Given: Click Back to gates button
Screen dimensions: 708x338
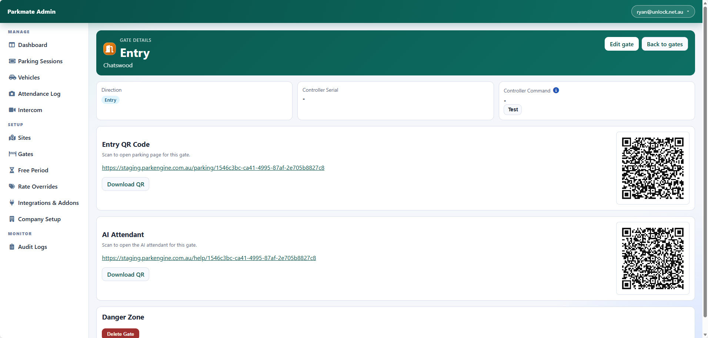Looking at the screenshot, I should [664, 44].
